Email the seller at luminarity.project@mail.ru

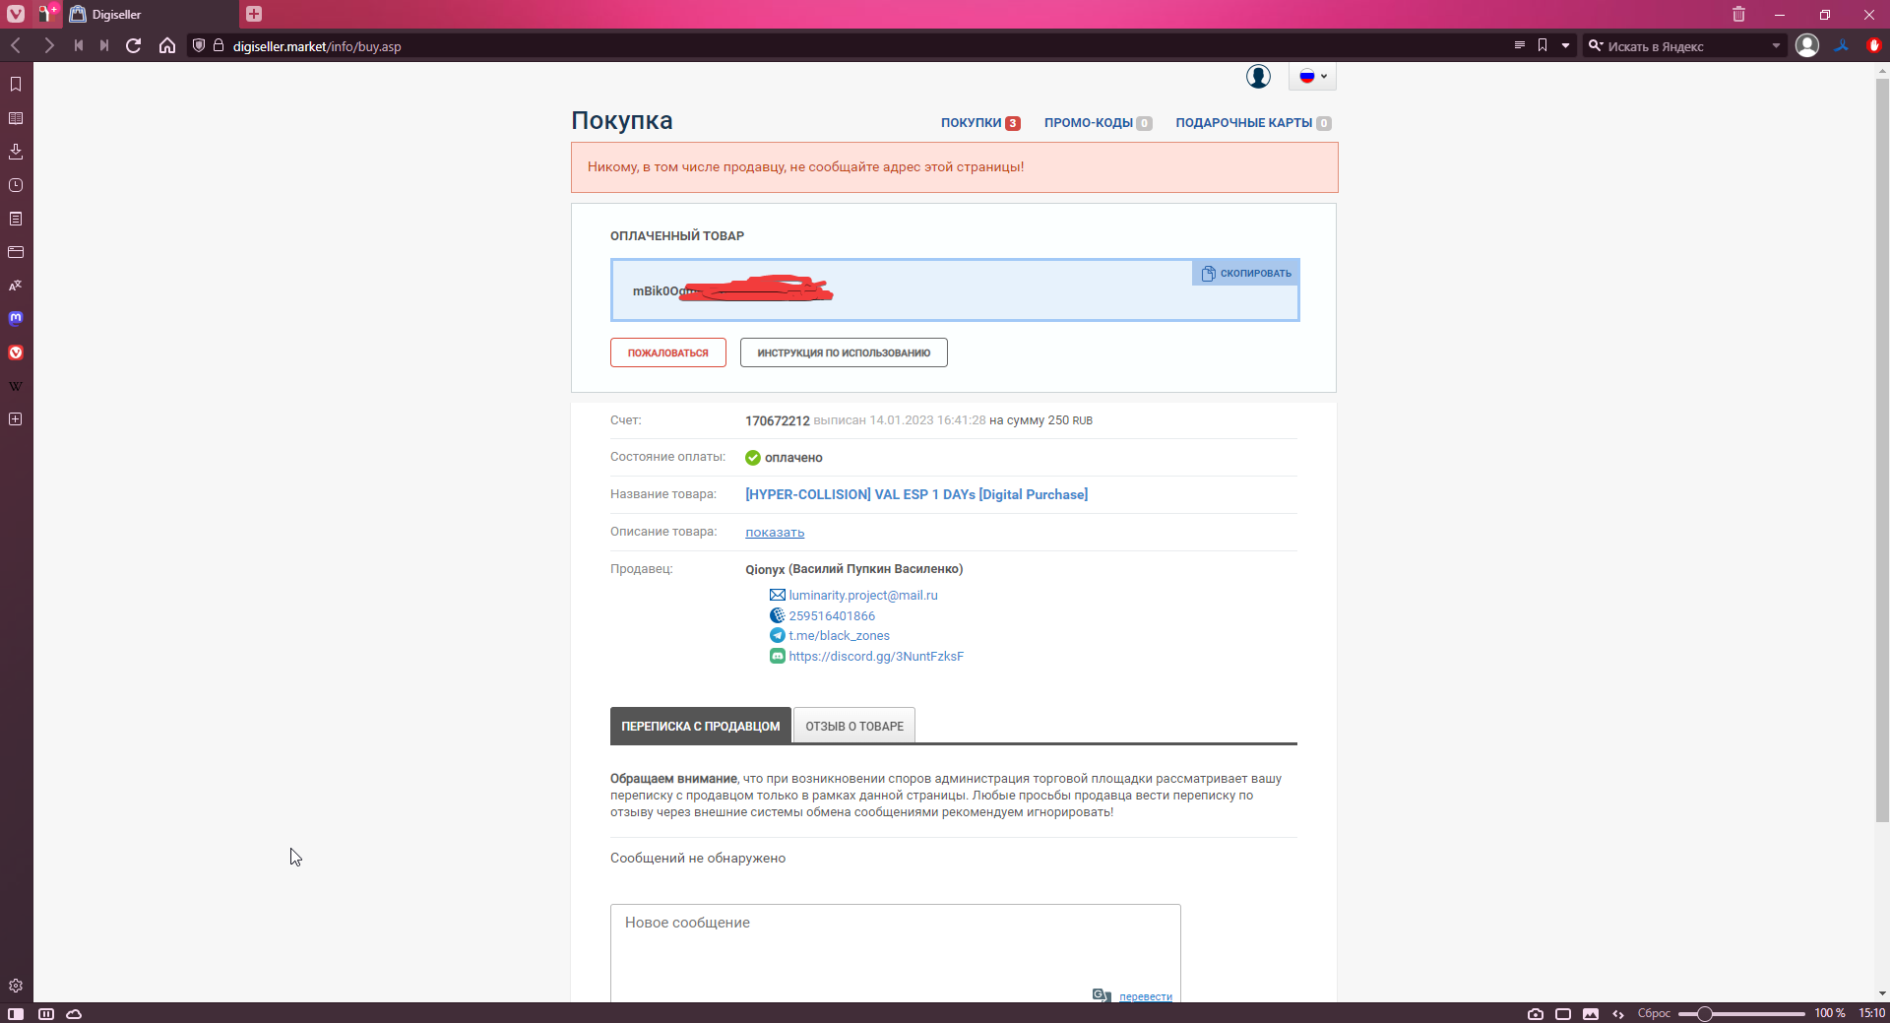pyautogui.click(x=863, y=596)
